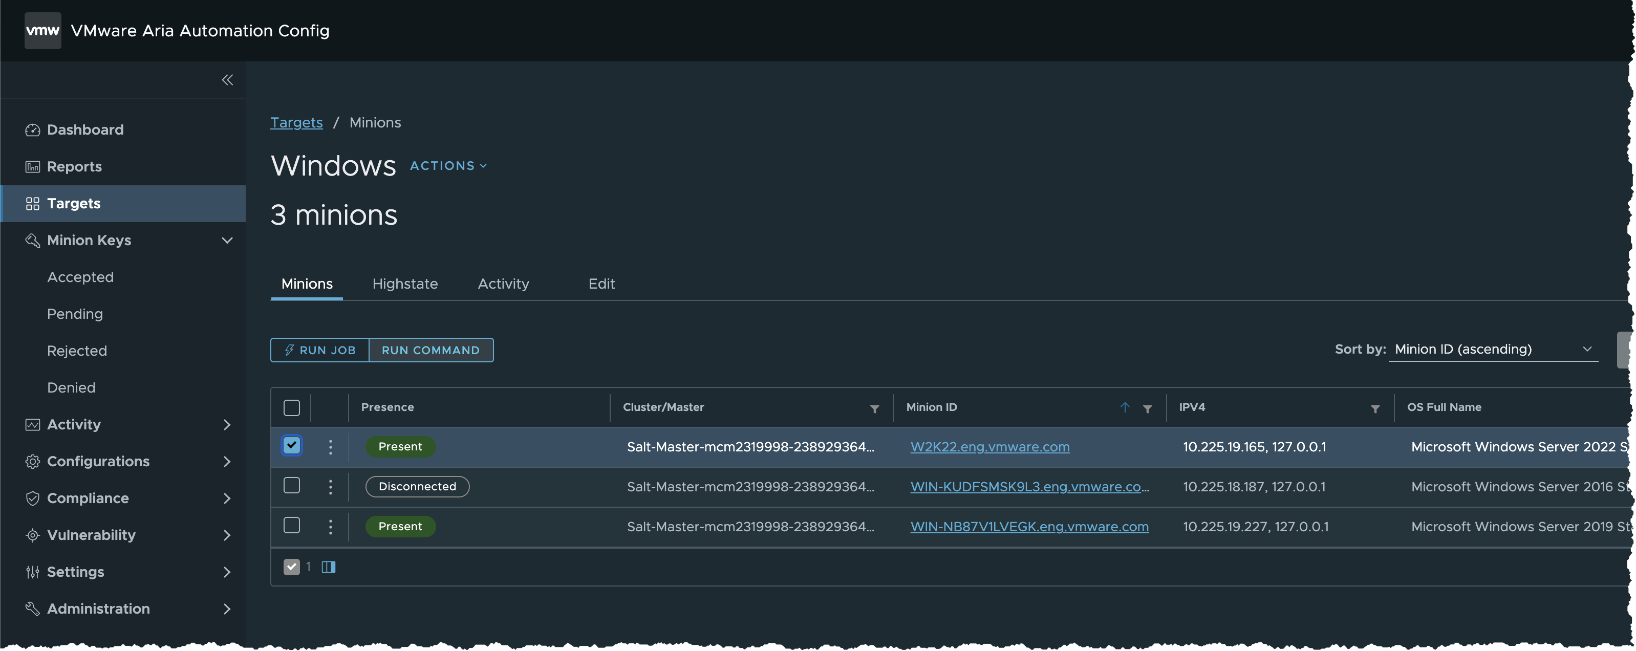
Task: Click the Administration wrench icon
Action: 32,609
